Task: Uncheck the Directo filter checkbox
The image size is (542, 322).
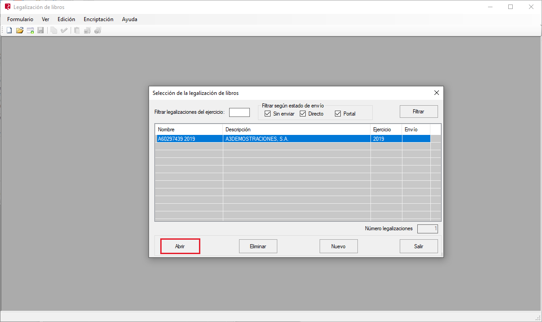Action: click(303, 113)
